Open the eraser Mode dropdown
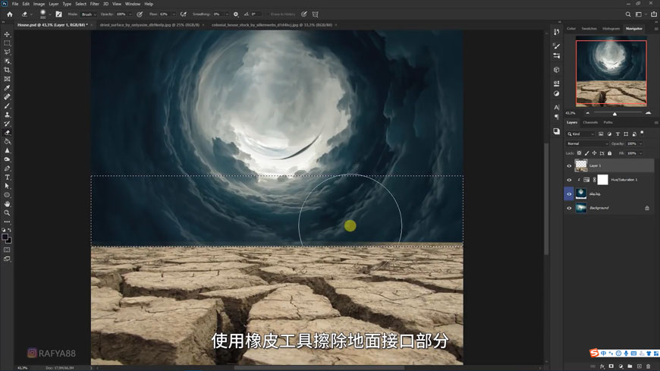Screen dimensions: 660x371 88,14
